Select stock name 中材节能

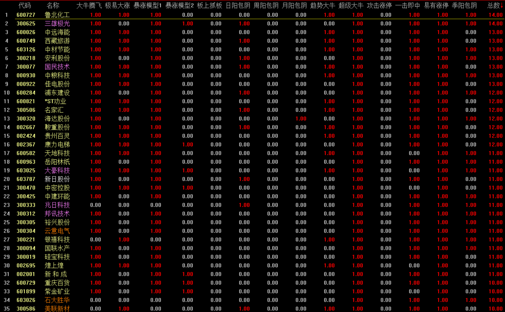57,49
